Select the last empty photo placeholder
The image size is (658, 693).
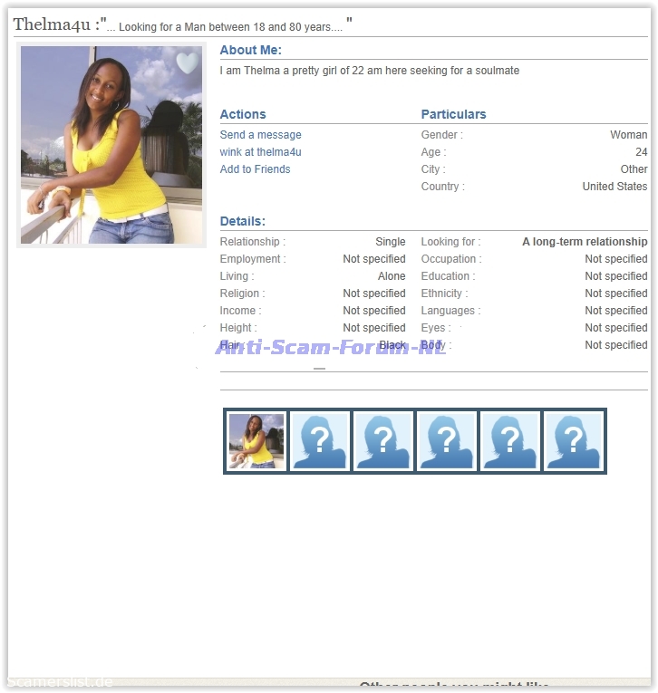point(573,441)
